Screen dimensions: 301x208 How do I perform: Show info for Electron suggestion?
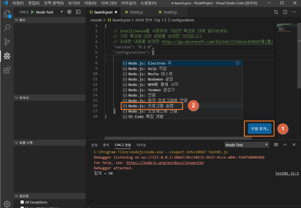point(237,63)
